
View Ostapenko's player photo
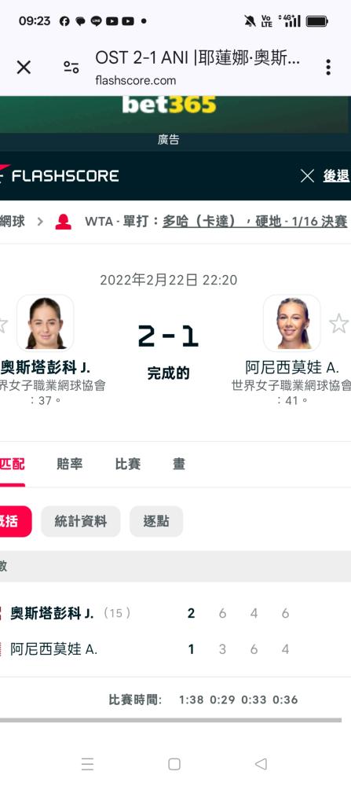pos(45,323)
